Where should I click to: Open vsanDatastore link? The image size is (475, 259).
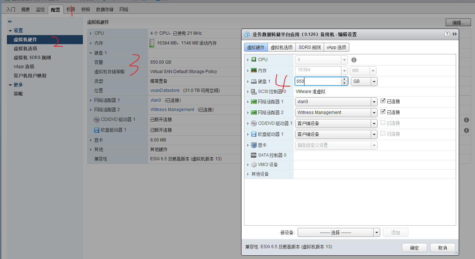click(165, 90)
